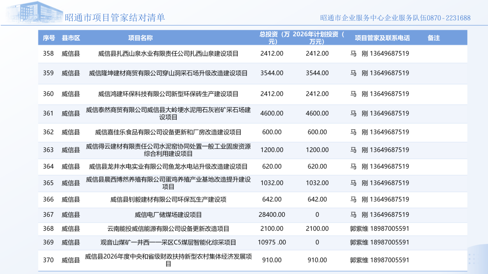Click the 项目管家及联系电话 column header
This screenshot has width=488, height=274.
coord(382,38)
